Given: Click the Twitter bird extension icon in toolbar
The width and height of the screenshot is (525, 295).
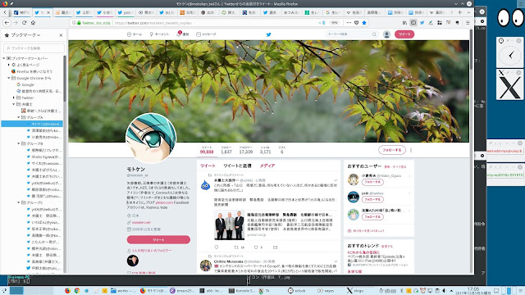Looking at the screenshot, I should click(422, 23).
